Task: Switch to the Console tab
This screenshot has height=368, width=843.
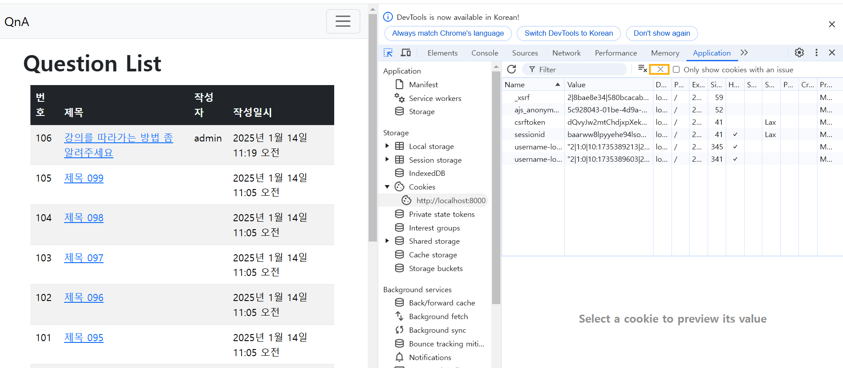Action: pos(485,53)
